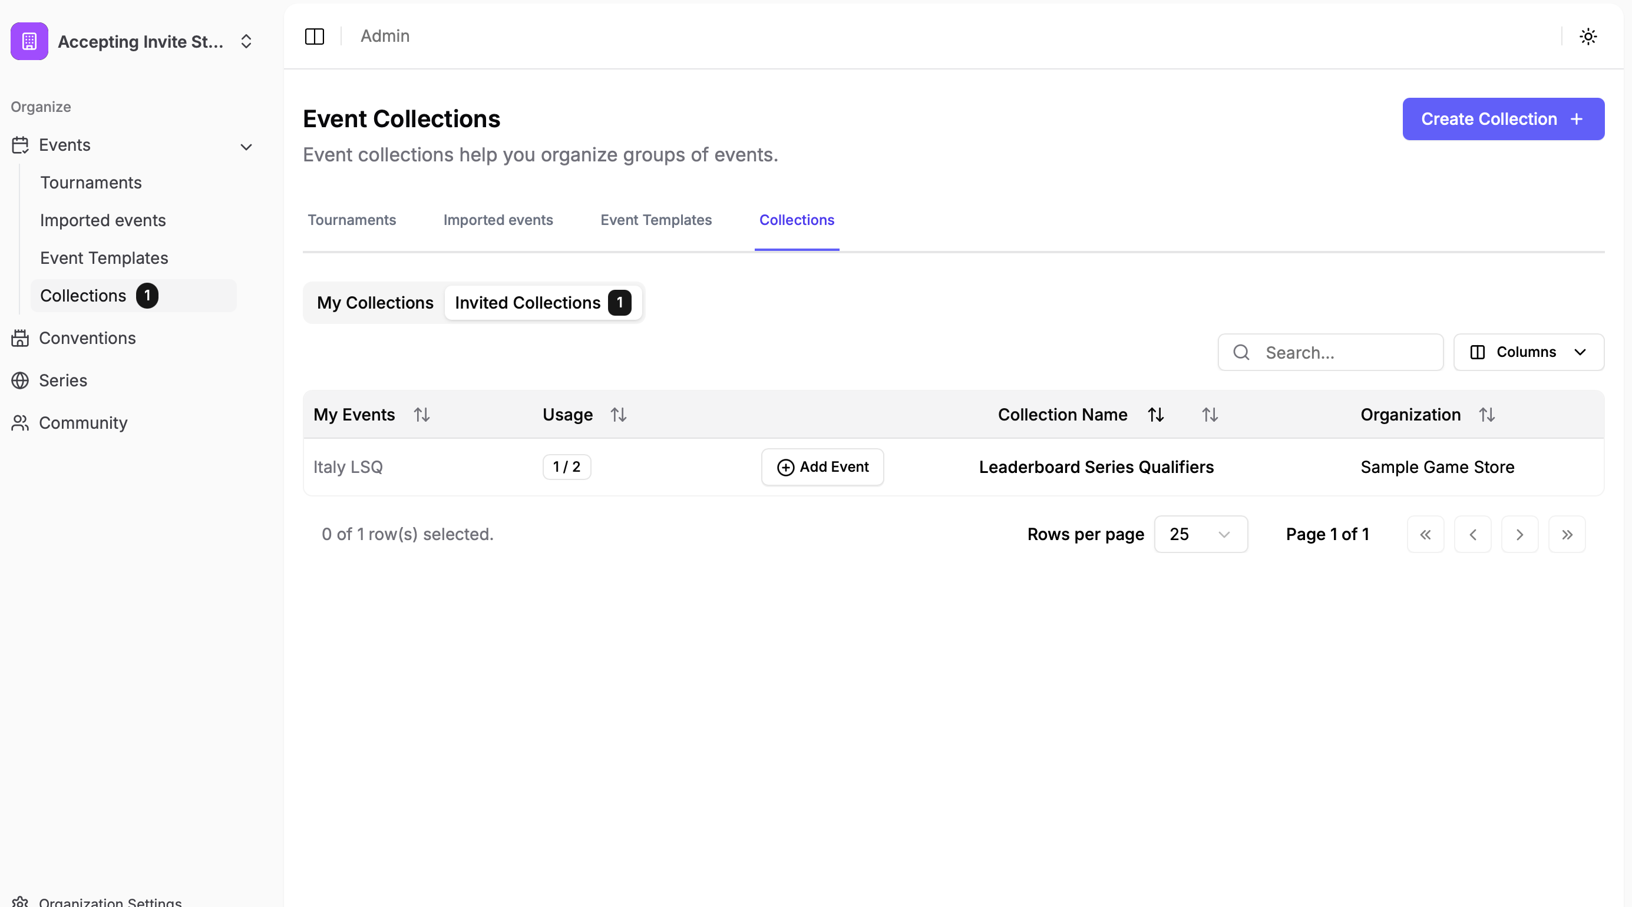The image size is (1632, 907).
Task: Switch theme with the sun icon
Action: 1588,36
